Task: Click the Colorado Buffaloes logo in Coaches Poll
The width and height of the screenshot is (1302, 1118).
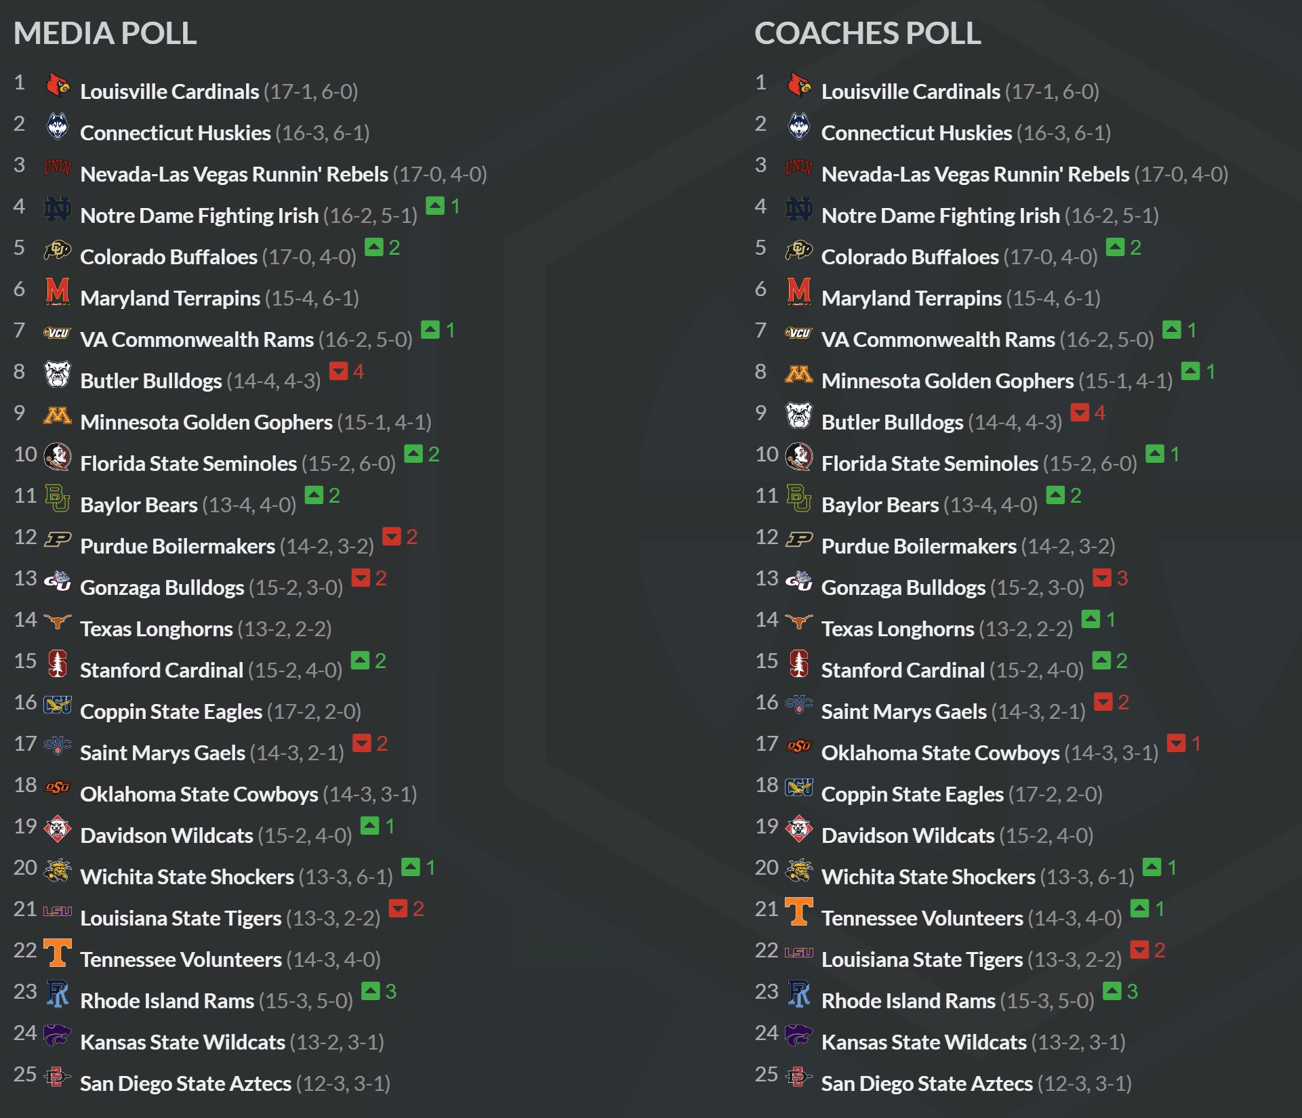Action: point(799,251)
